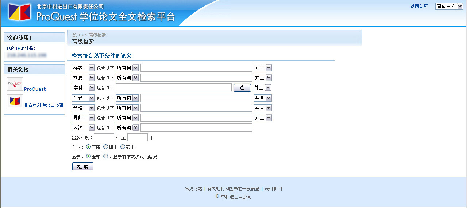The width and height of the screenshot is (467, 208).
Task: Open the 联络我们 footer link
Action: 273,189
